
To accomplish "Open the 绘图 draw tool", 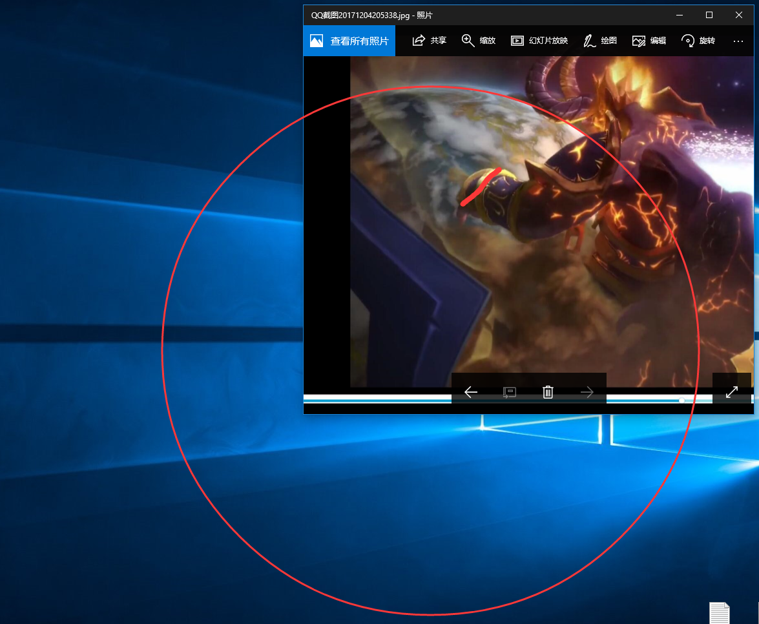I will point(599,41).
